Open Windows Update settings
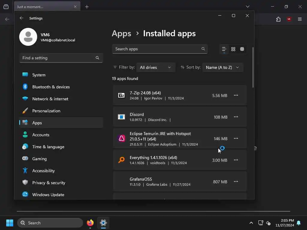Screen dimensions: 307x230 61,195
